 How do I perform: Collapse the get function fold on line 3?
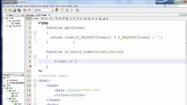point(35,32)
